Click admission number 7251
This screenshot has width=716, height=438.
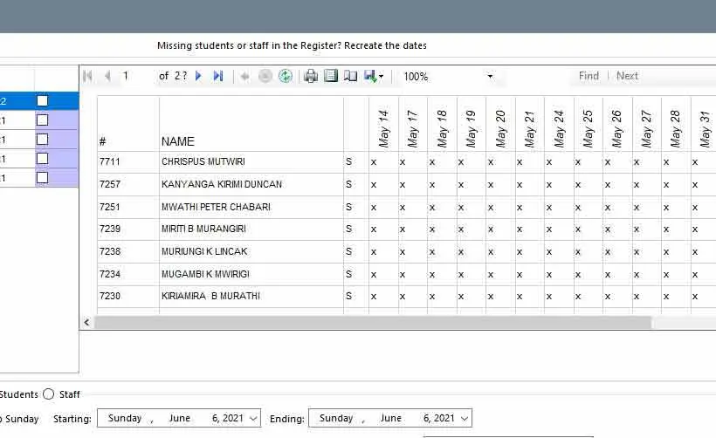pyautogui.click(x=110, y=207)
